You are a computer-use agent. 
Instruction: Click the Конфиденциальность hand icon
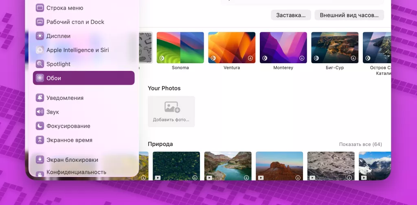40,174
